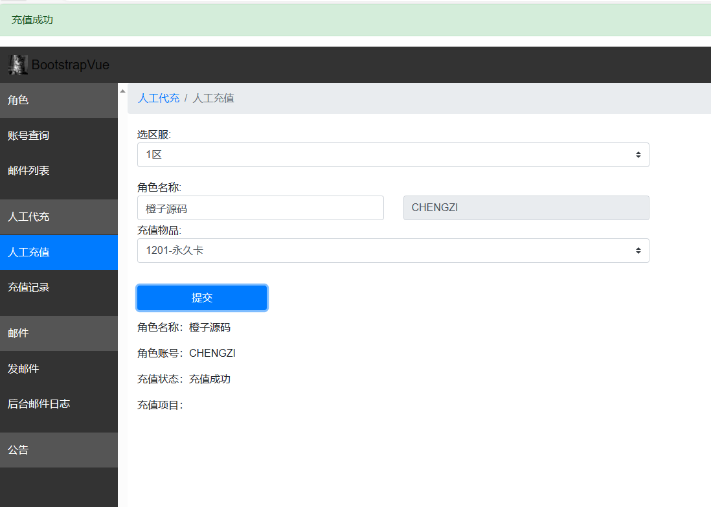The image size is (711, 507).
Task: Click the BootstrapVue logo image
Action: pyautogui.click(x=17, y=65)
